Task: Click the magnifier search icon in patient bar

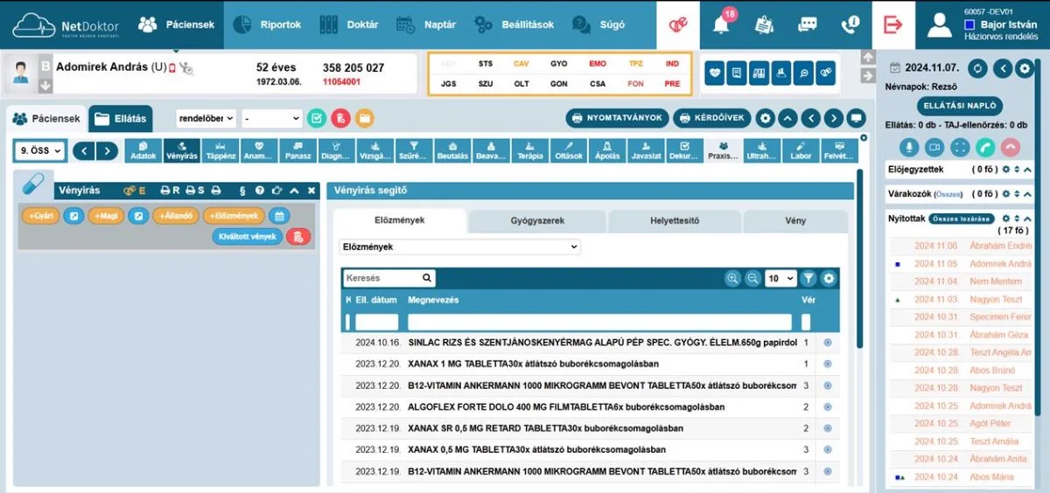Action: click(803, 73)
